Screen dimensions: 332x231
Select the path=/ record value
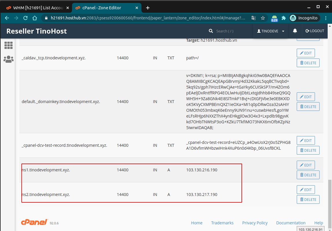click(x=193, y=58)
